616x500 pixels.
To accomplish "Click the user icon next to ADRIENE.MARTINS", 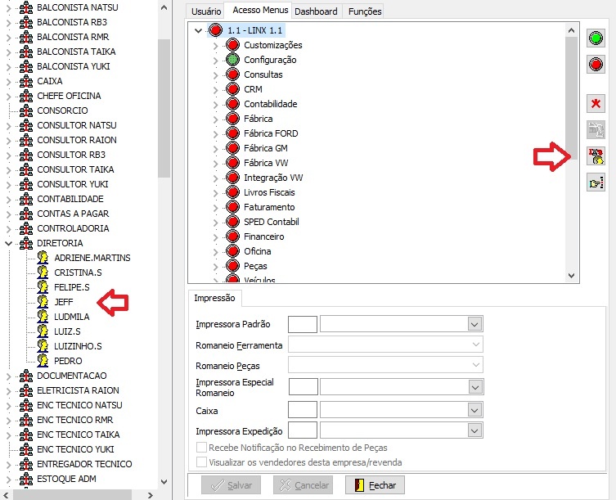I will pyautogui.click(x=43, y=258).
